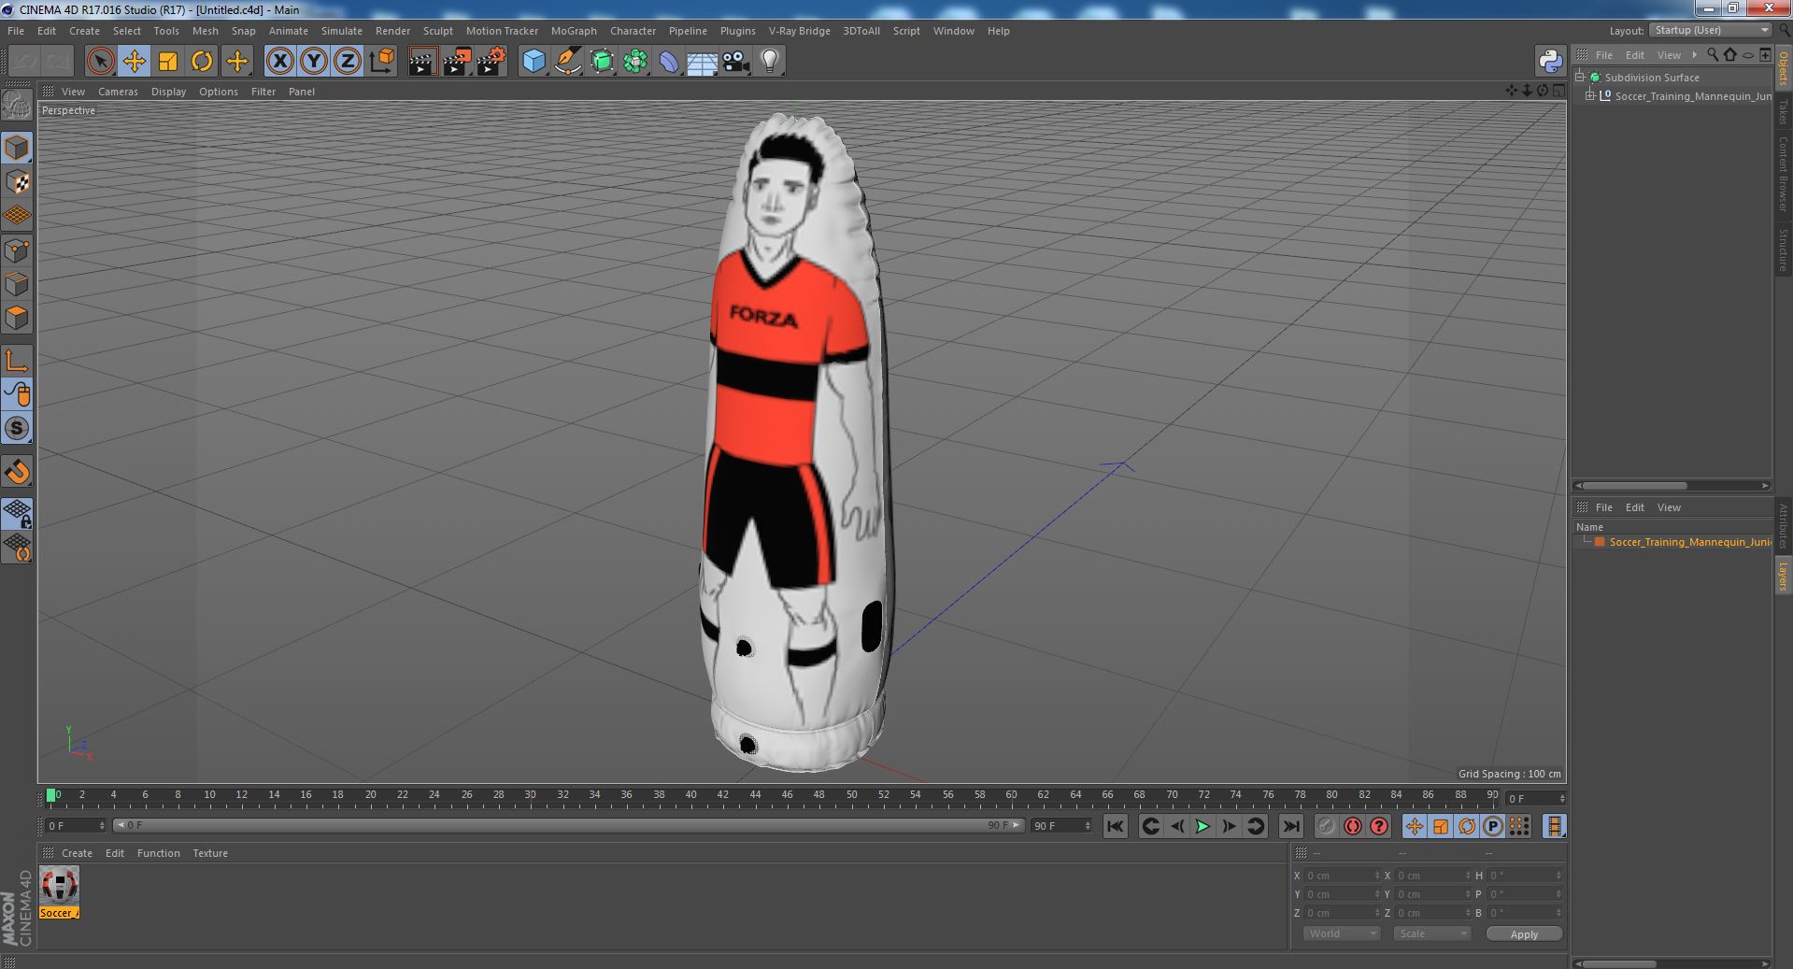Add a Cube primitive object
1793x969 pixels.
[534, 62]
